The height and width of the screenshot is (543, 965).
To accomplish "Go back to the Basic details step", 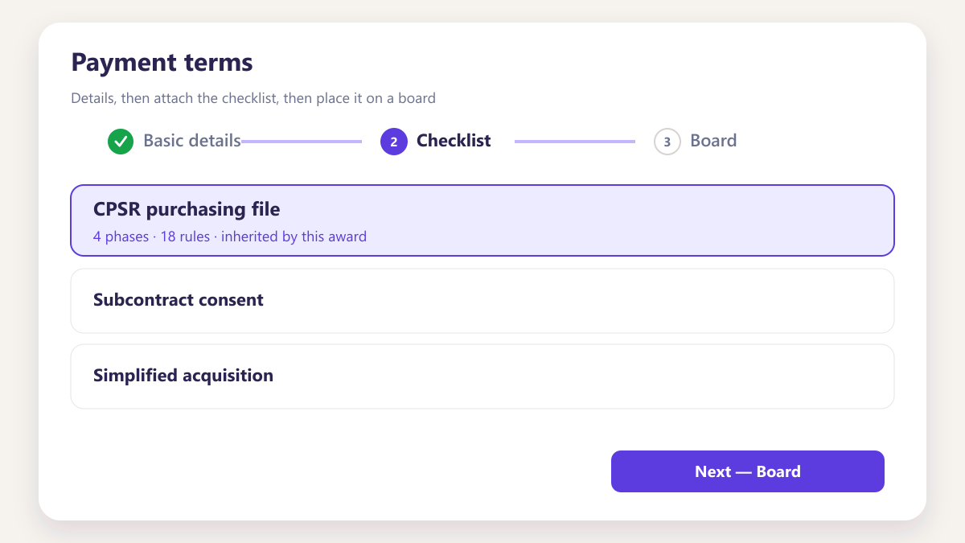I will (192, 141).
